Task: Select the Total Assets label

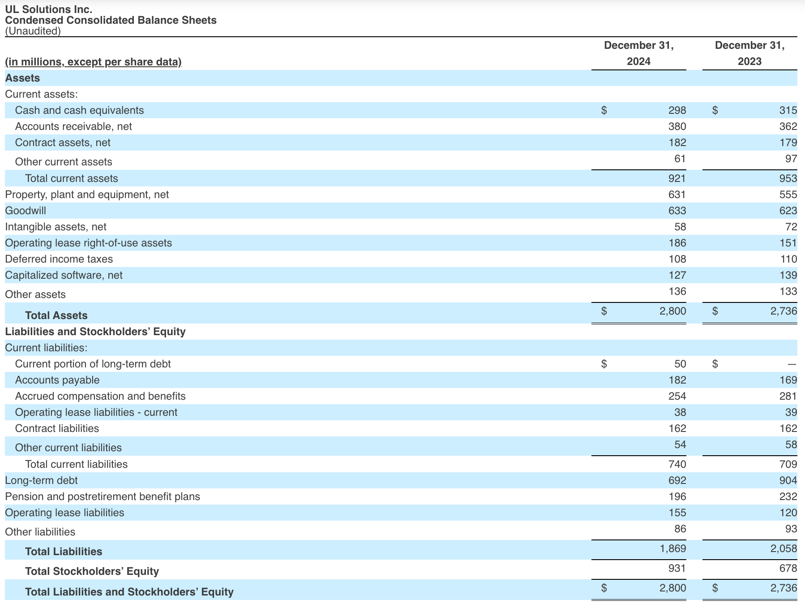Action: (x=56, y=315)
